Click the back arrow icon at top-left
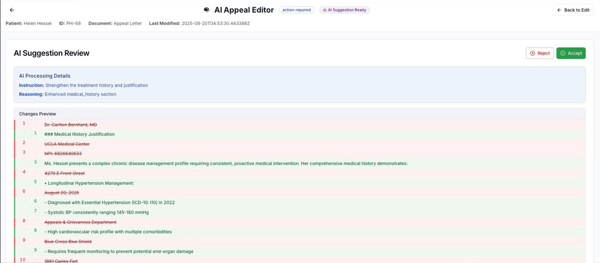Image resolution: width=600 pixels, height=263 pixels. point(12,10)
